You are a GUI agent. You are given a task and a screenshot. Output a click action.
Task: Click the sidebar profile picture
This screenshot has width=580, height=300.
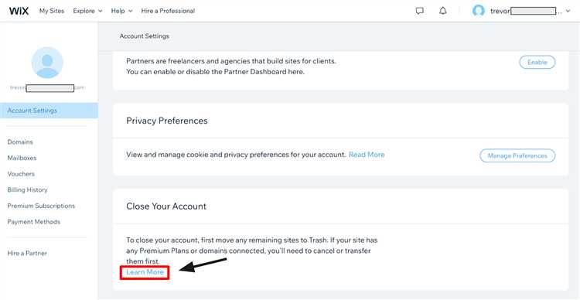tap(47, 63)
